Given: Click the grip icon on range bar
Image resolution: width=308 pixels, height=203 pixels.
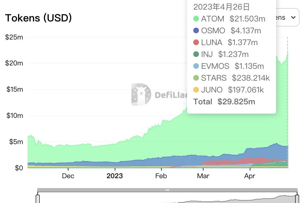Looking at the screenshot, I should click(167, 190).
